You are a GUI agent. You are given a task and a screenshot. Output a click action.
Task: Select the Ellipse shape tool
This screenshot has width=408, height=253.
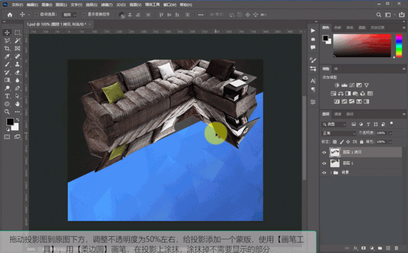tap(7, 104)
